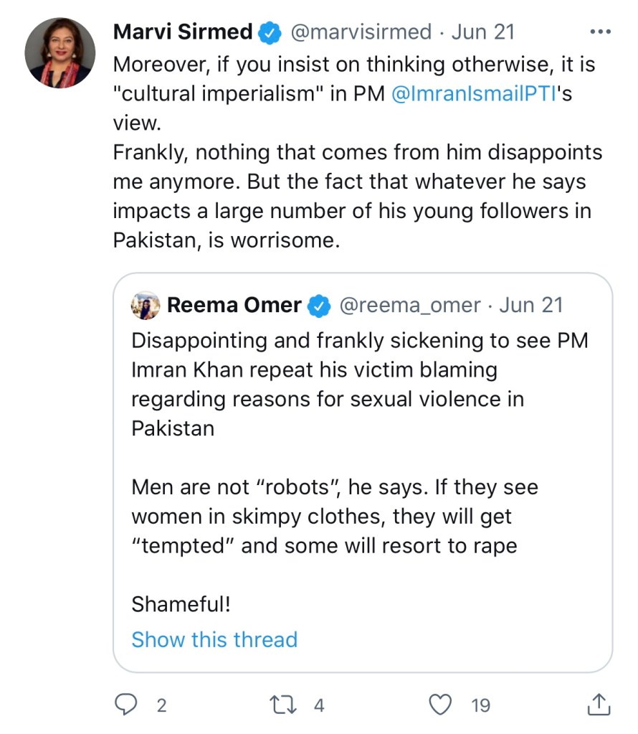Click the @marvisirmed handle
Screen dimensions: 638x734
[x=361, y=32]
